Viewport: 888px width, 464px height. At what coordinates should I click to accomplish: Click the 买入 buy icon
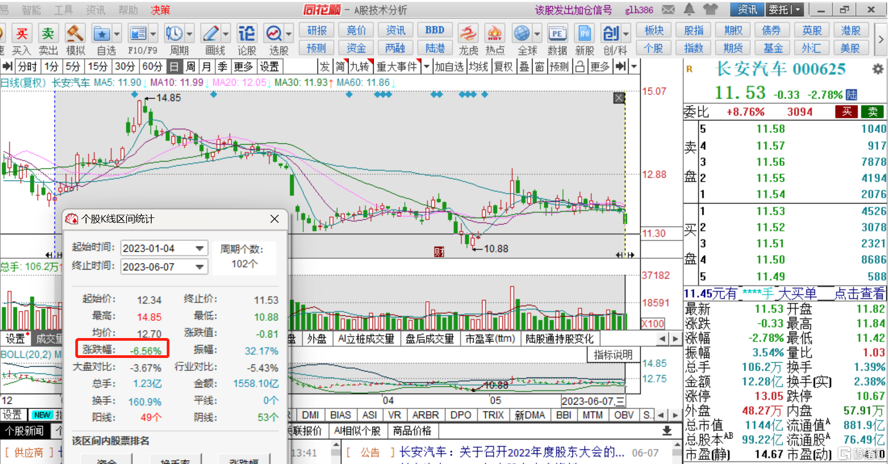pos(22,34)
